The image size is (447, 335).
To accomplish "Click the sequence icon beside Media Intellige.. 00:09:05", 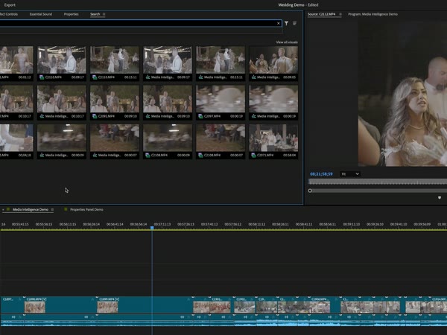I will [254, 77].
